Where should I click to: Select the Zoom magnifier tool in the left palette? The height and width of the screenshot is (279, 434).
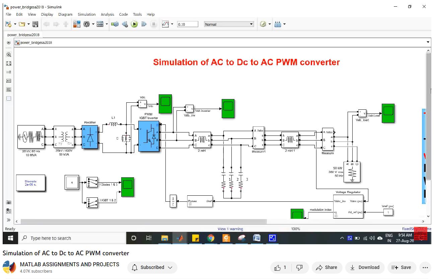8,55
